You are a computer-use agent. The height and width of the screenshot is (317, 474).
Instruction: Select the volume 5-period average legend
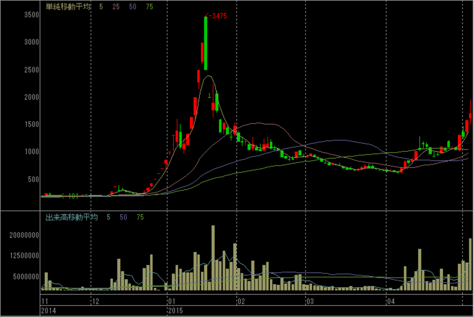(x=108, y=217)
